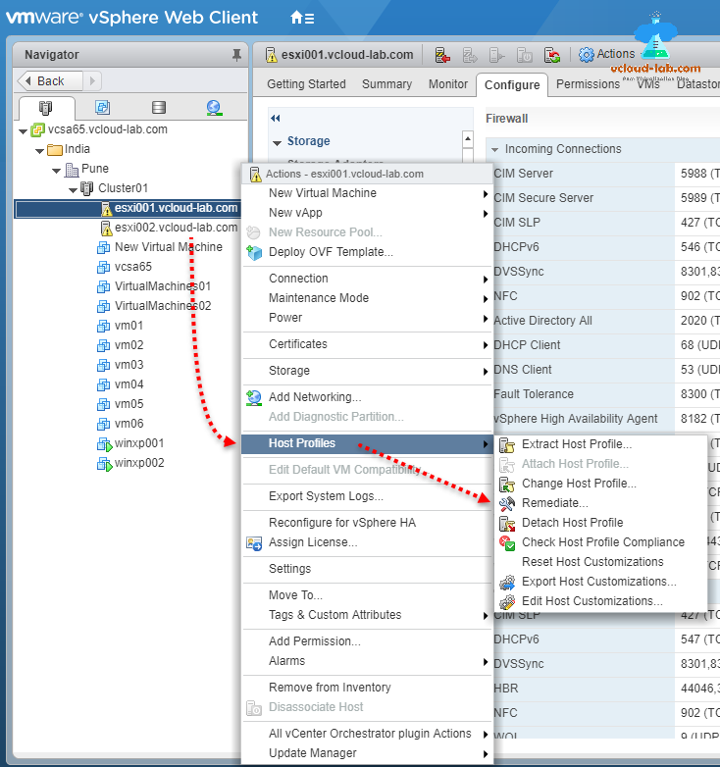Click the Back button in Navigator

coord(50,80)
